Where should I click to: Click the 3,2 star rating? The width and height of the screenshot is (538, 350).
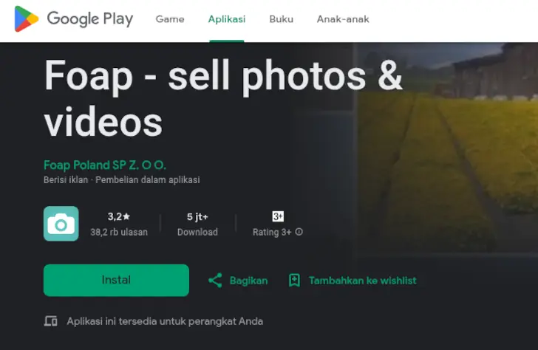(119, 216)
